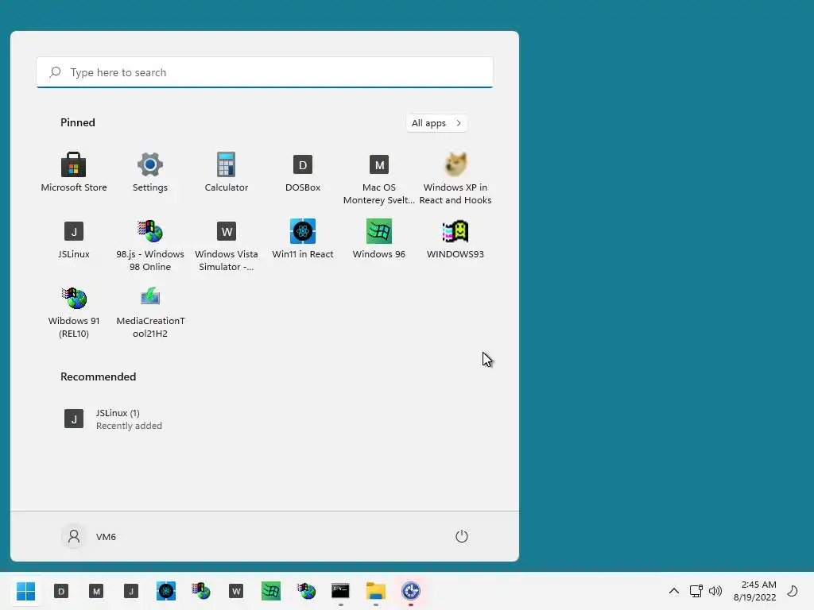Open File Explorer from the taskbar
814x610 pixels.
(376, 591)
